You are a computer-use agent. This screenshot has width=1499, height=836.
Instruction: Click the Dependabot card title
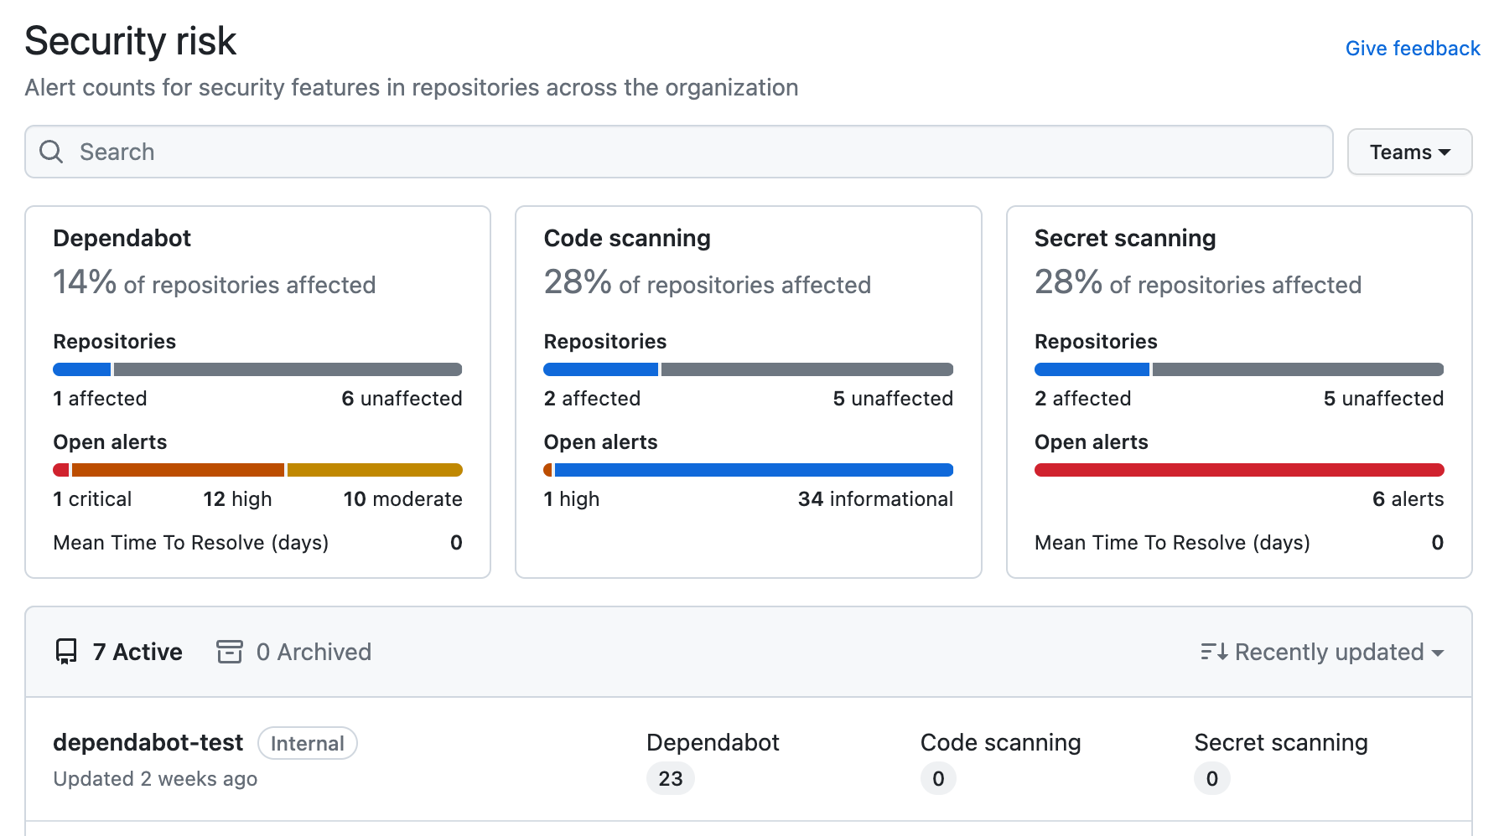coord(122,238)
